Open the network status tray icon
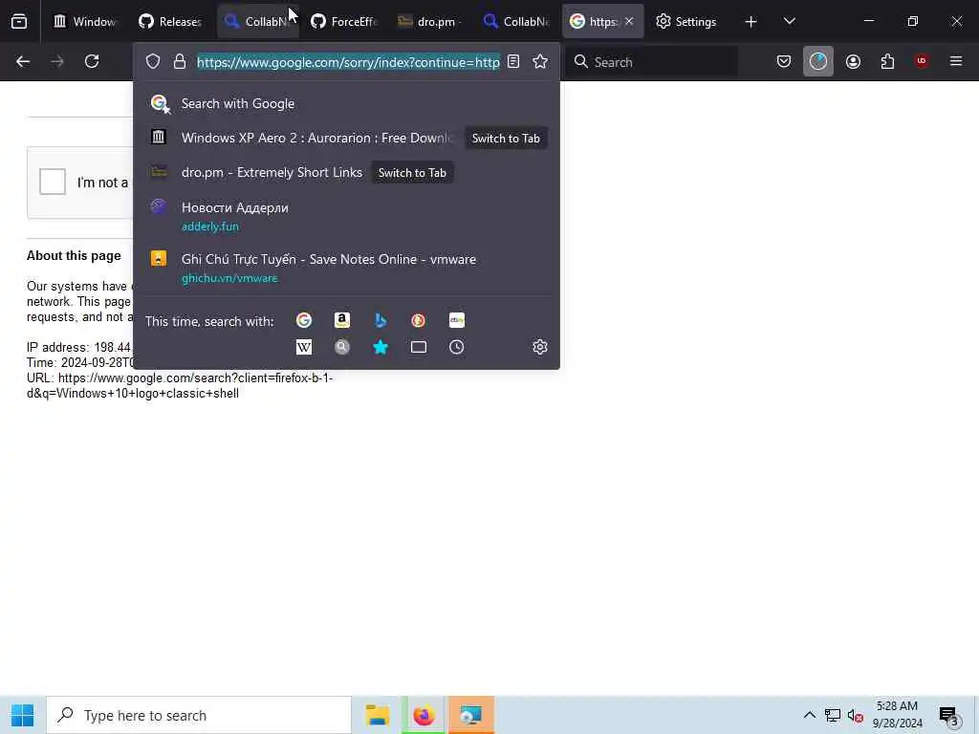 click(x=833, y=715)
